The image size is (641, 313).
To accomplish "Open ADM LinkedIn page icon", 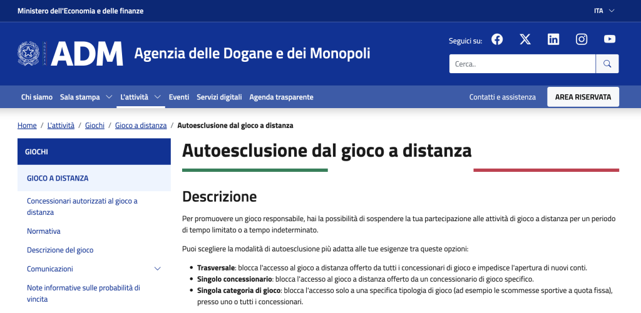I will click(x=553, y=39).
